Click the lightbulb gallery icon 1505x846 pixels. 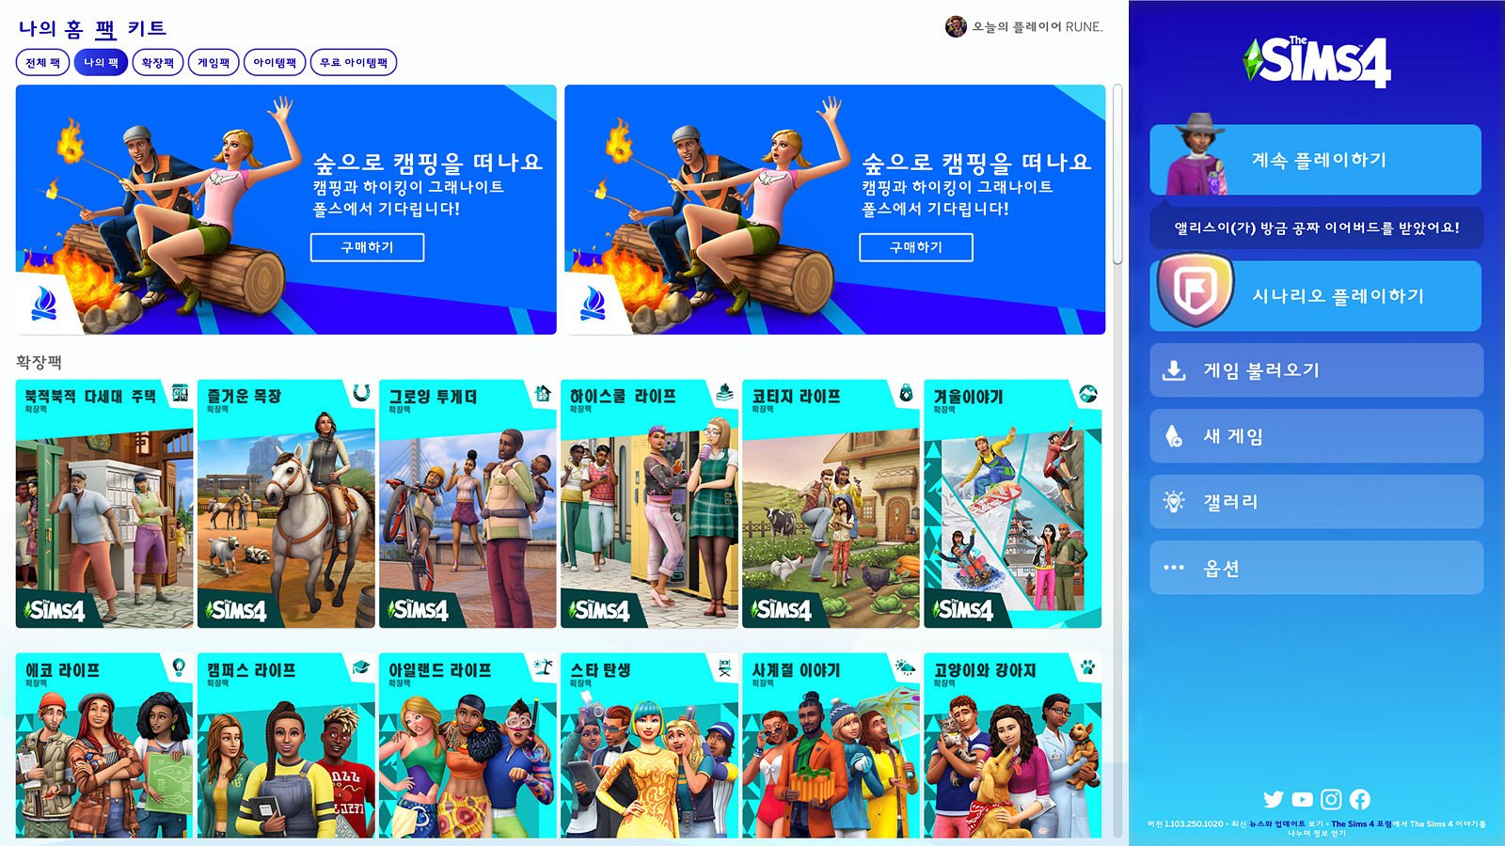tap(1174, 502)
